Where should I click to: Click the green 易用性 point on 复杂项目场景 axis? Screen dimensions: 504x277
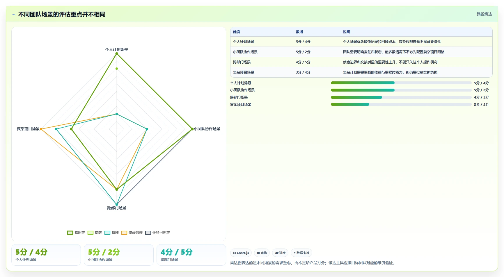tap(71, 129)
